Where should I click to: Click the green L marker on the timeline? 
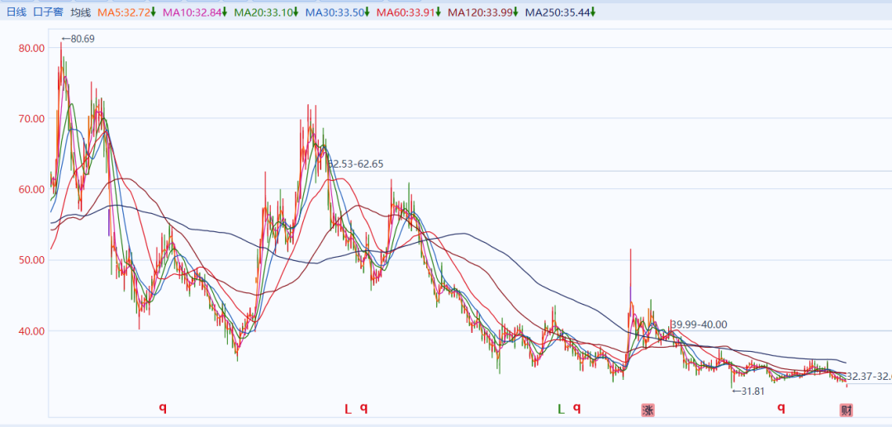pyautogui.click(x=561, y=409)
